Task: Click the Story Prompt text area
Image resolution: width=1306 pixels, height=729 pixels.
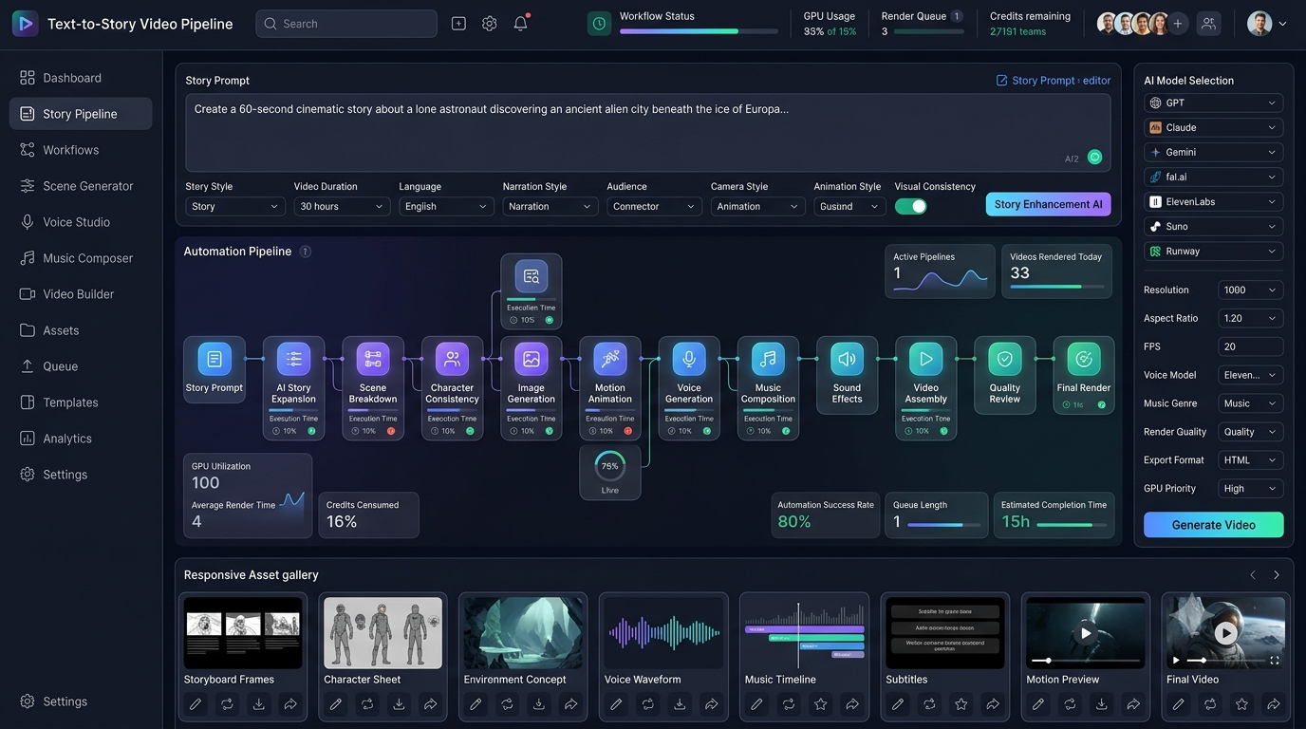Action: coord(647,132)
